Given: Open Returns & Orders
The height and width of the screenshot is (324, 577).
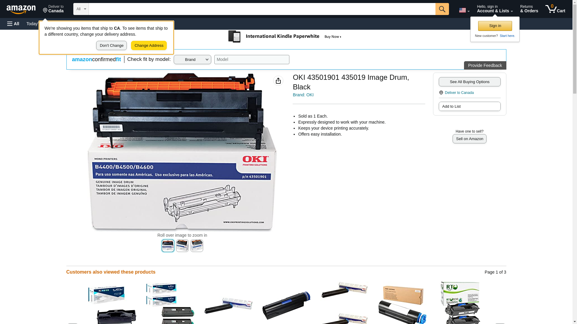Looking at the screenshot, I should point(529,9).
